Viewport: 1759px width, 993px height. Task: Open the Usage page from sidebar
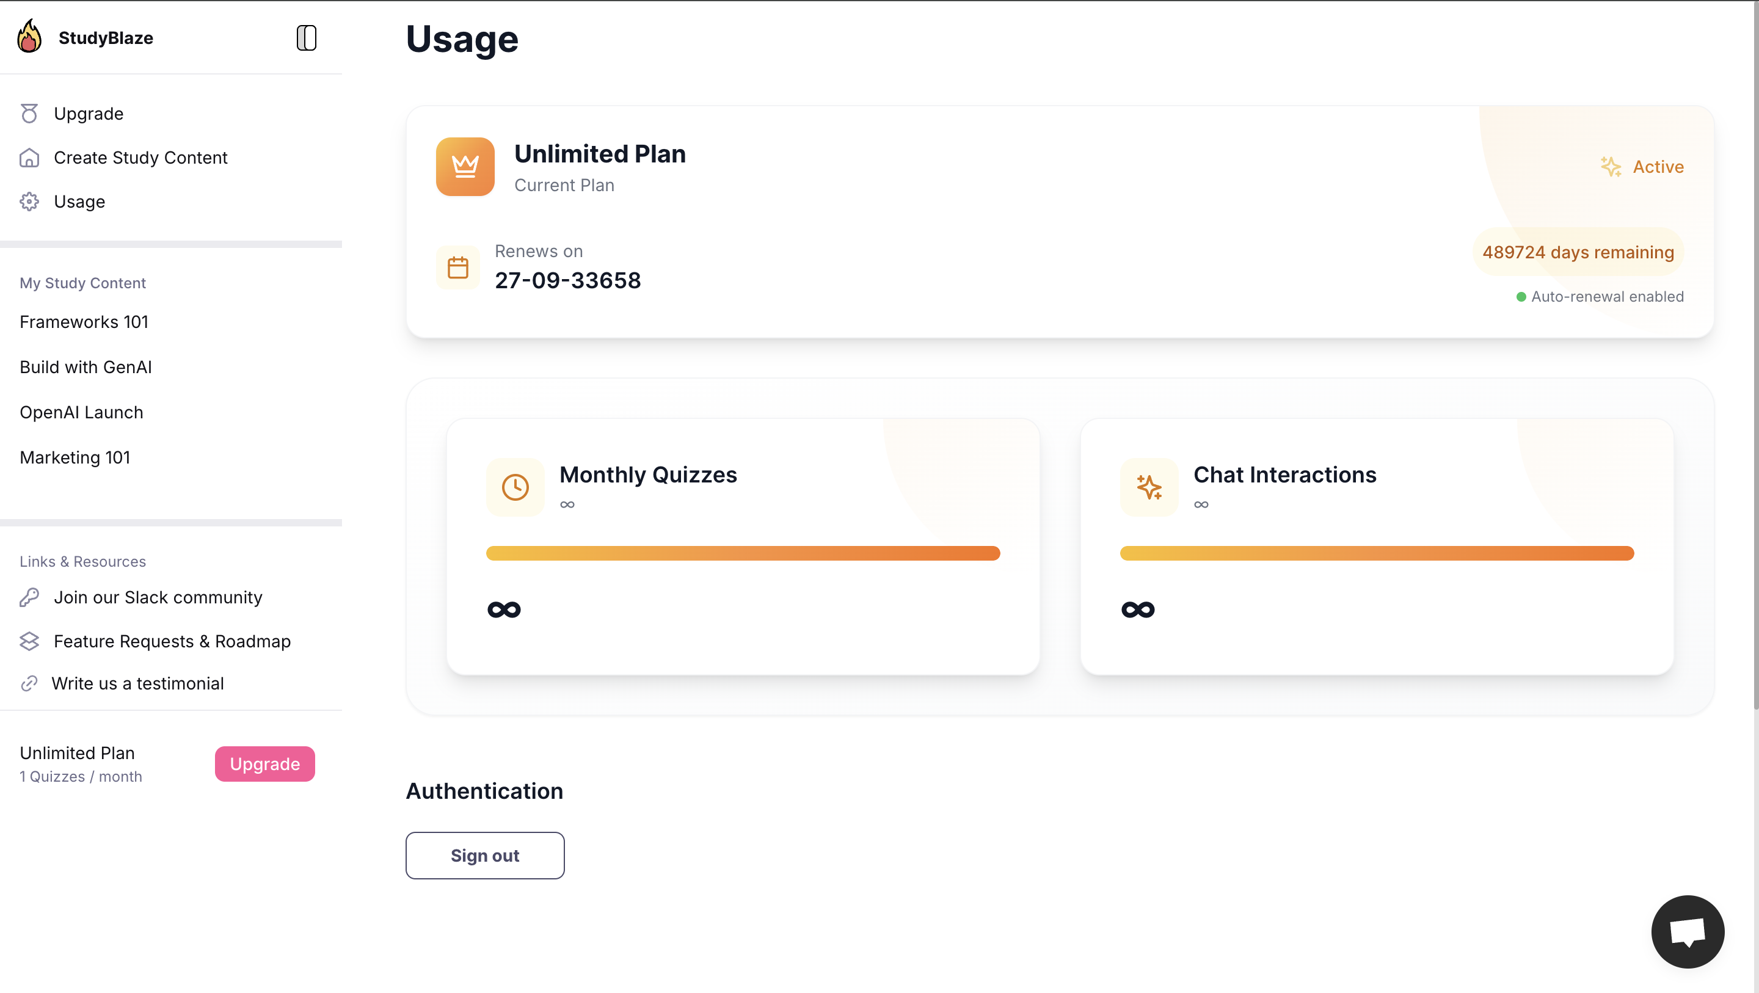(79, 202)
